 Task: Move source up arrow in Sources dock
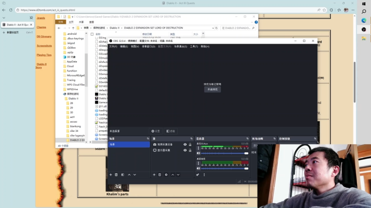click(173, 175)
